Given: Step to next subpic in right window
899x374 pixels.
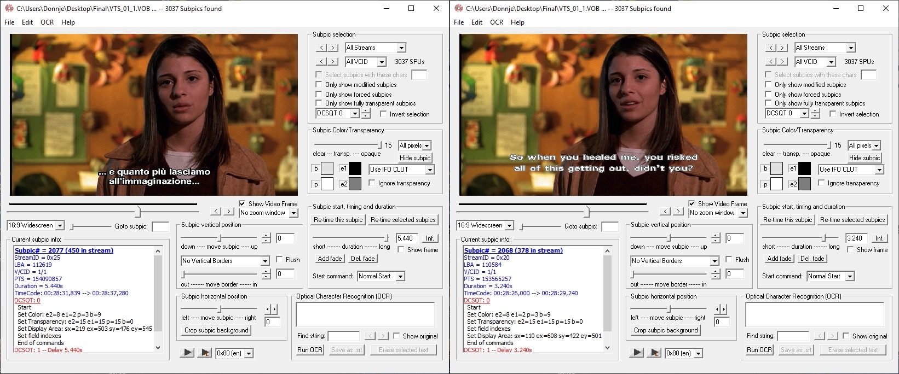Looking at the screenshot, I should [x=678, y=211].
